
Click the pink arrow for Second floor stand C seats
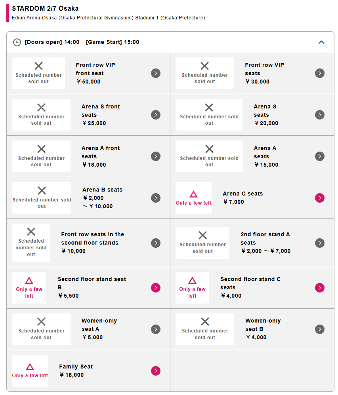(320, 288)
